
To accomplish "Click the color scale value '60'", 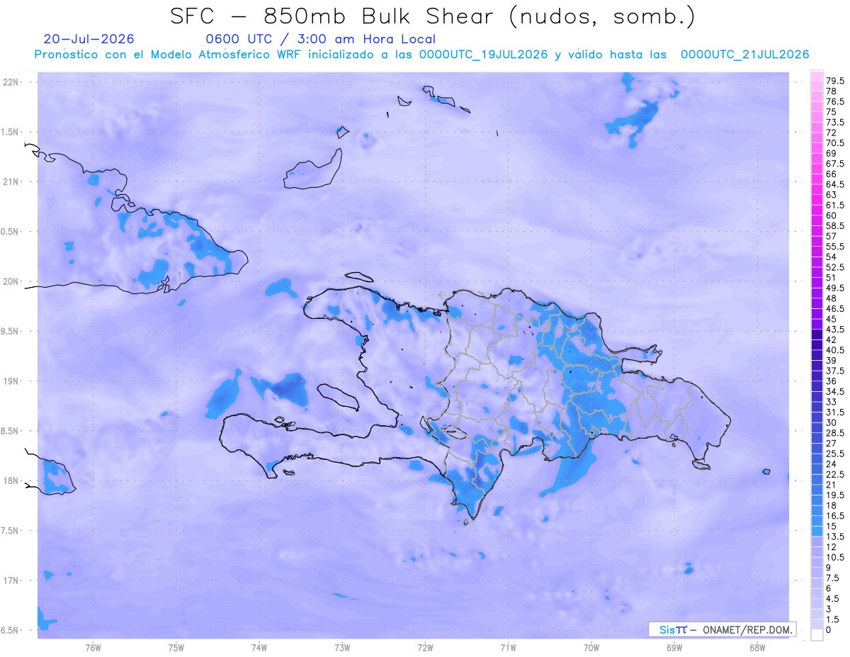I will [x=831, y=215].
